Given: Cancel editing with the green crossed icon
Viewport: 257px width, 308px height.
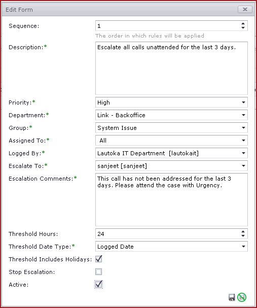Looking at the screenshot, I should [x=242, y=297].
